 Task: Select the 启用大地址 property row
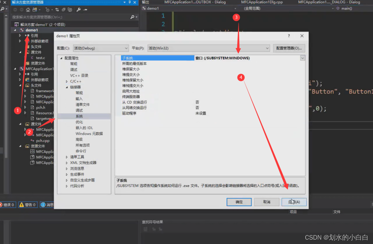[x=210, y=91]
